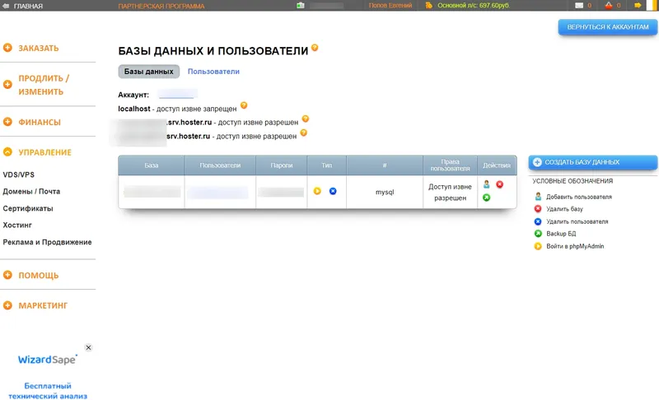Viewport: 659px width, 400px height.
Task: Click blurred account name link
Action: click(176, 94)
